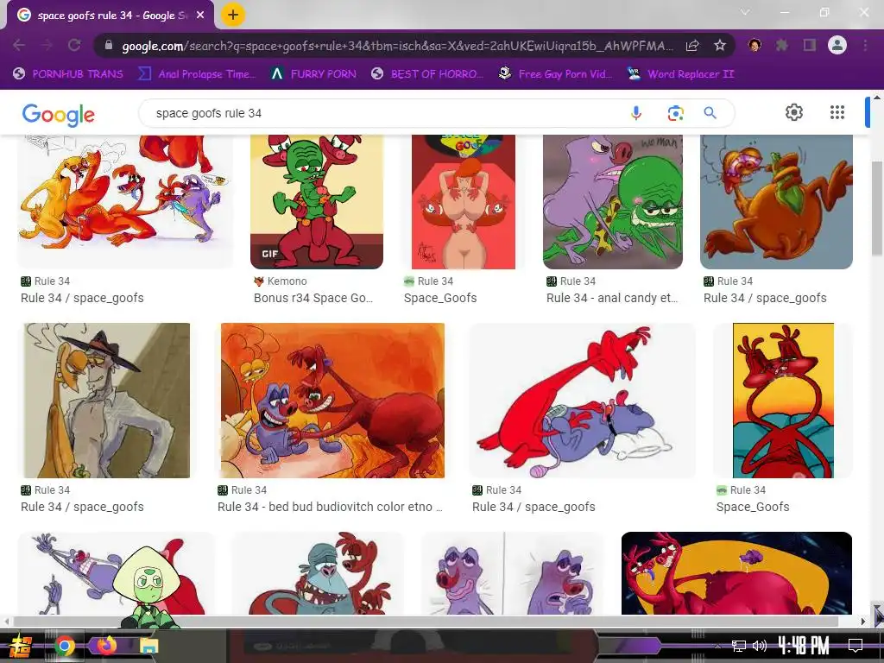The height and width of the screenshot is (663, 884).
Task: Open Search by image camera icon
Action: [x=675, y=113]
